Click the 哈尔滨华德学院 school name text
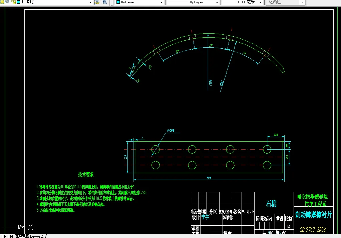This screenshot has width=341, height=238. [313, 197]
